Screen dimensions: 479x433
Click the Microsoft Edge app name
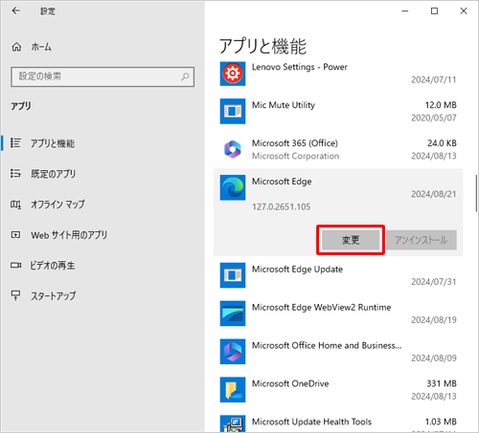pos(282,182)
